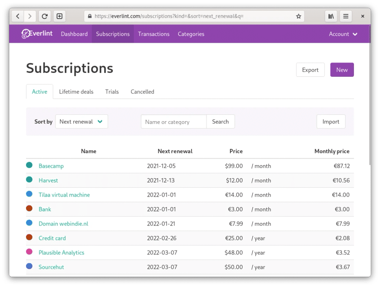Open the Sort by Next renewal dropdown

coord(82,122)
